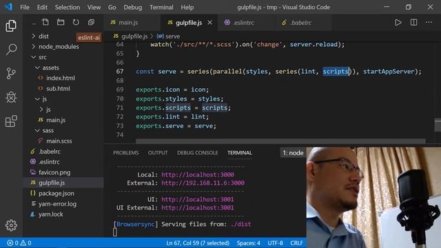Open the Go menu
441x248 pixels.
point(112,8)
